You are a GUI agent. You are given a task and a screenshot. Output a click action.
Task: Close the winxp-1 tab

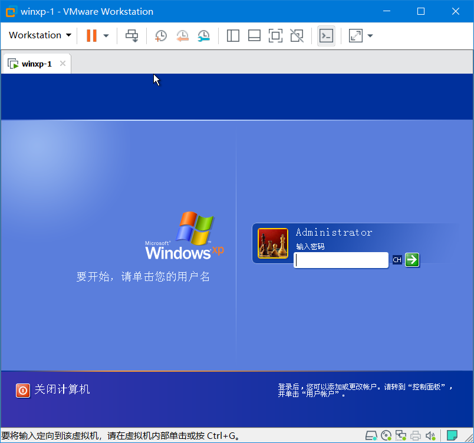(x=62, y=64)
